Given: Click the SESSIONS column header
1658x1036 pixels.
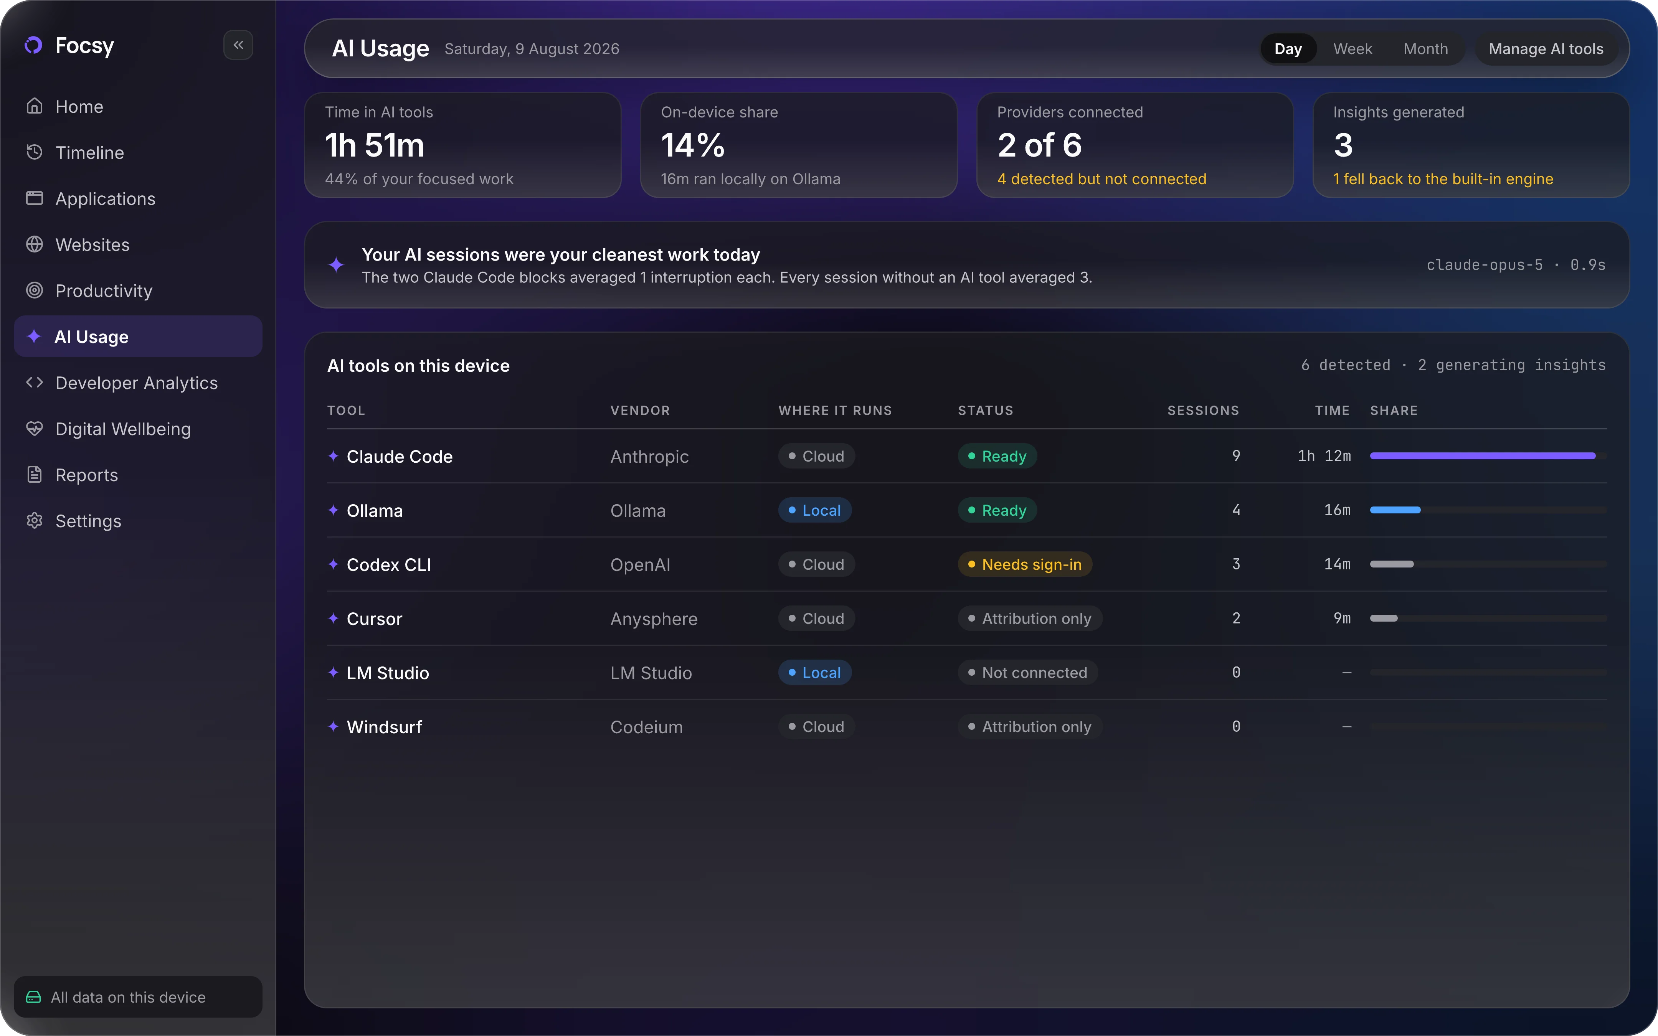Looking at the screenshot, I should click(x=1203, y=411).
